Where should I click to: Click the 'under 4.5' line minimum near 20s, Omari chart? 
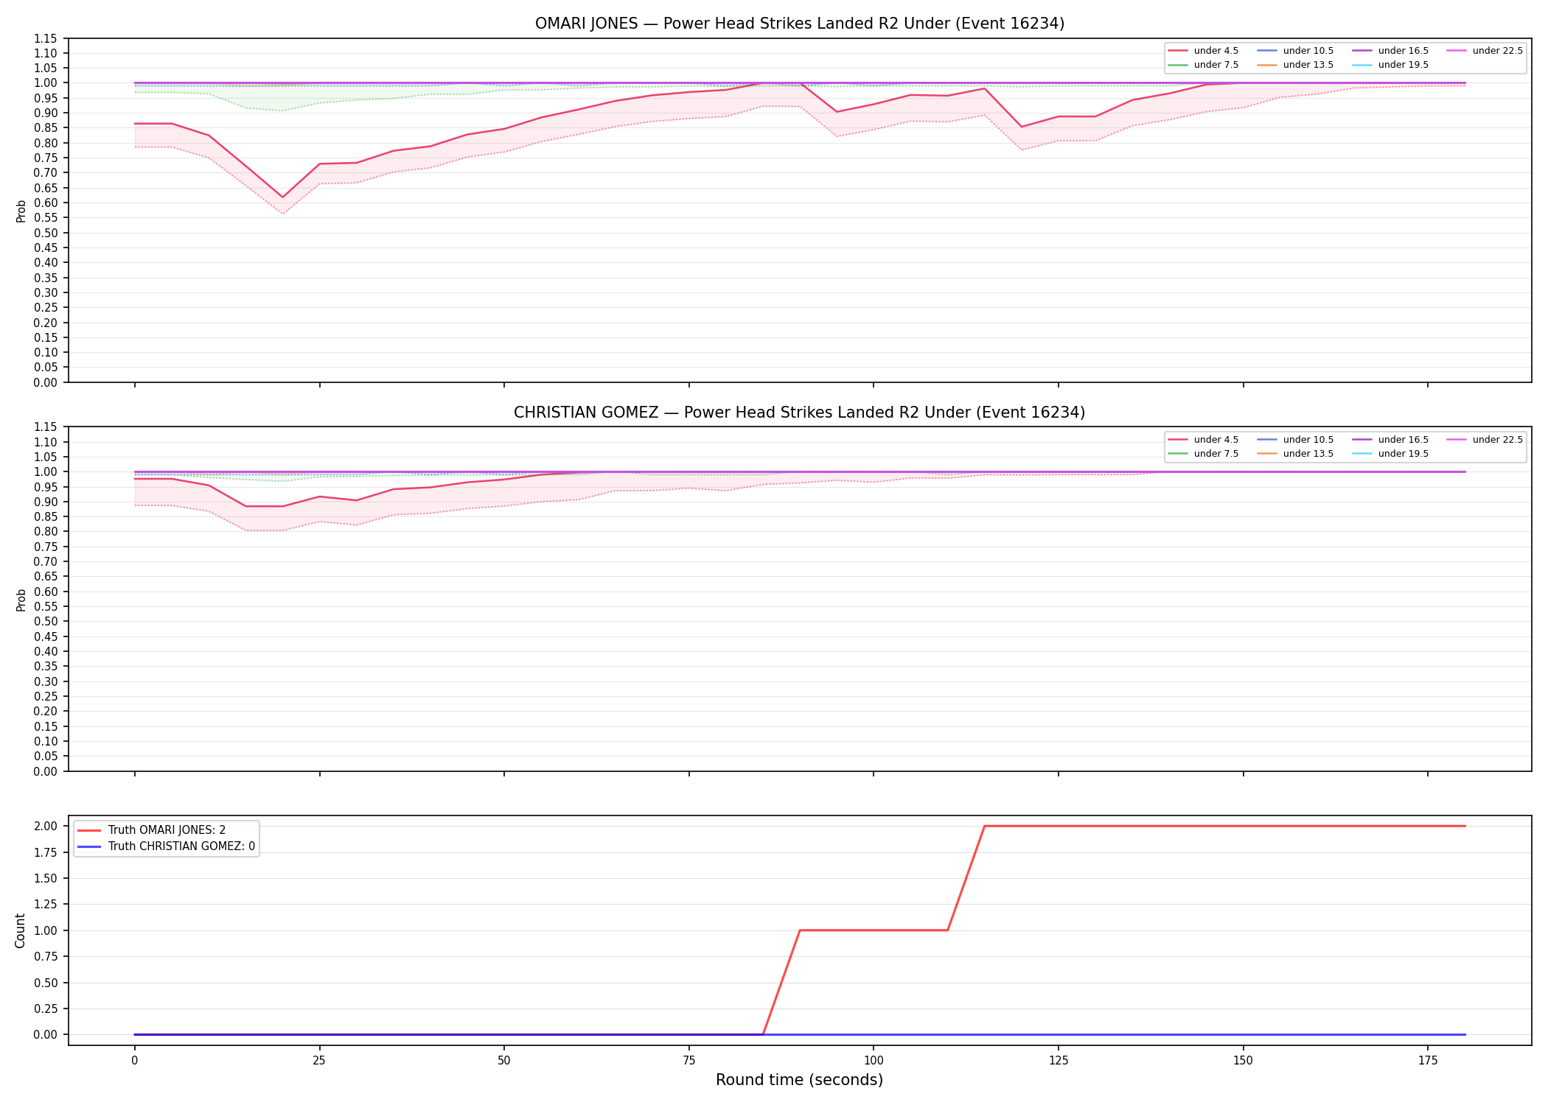coord(282,197)
